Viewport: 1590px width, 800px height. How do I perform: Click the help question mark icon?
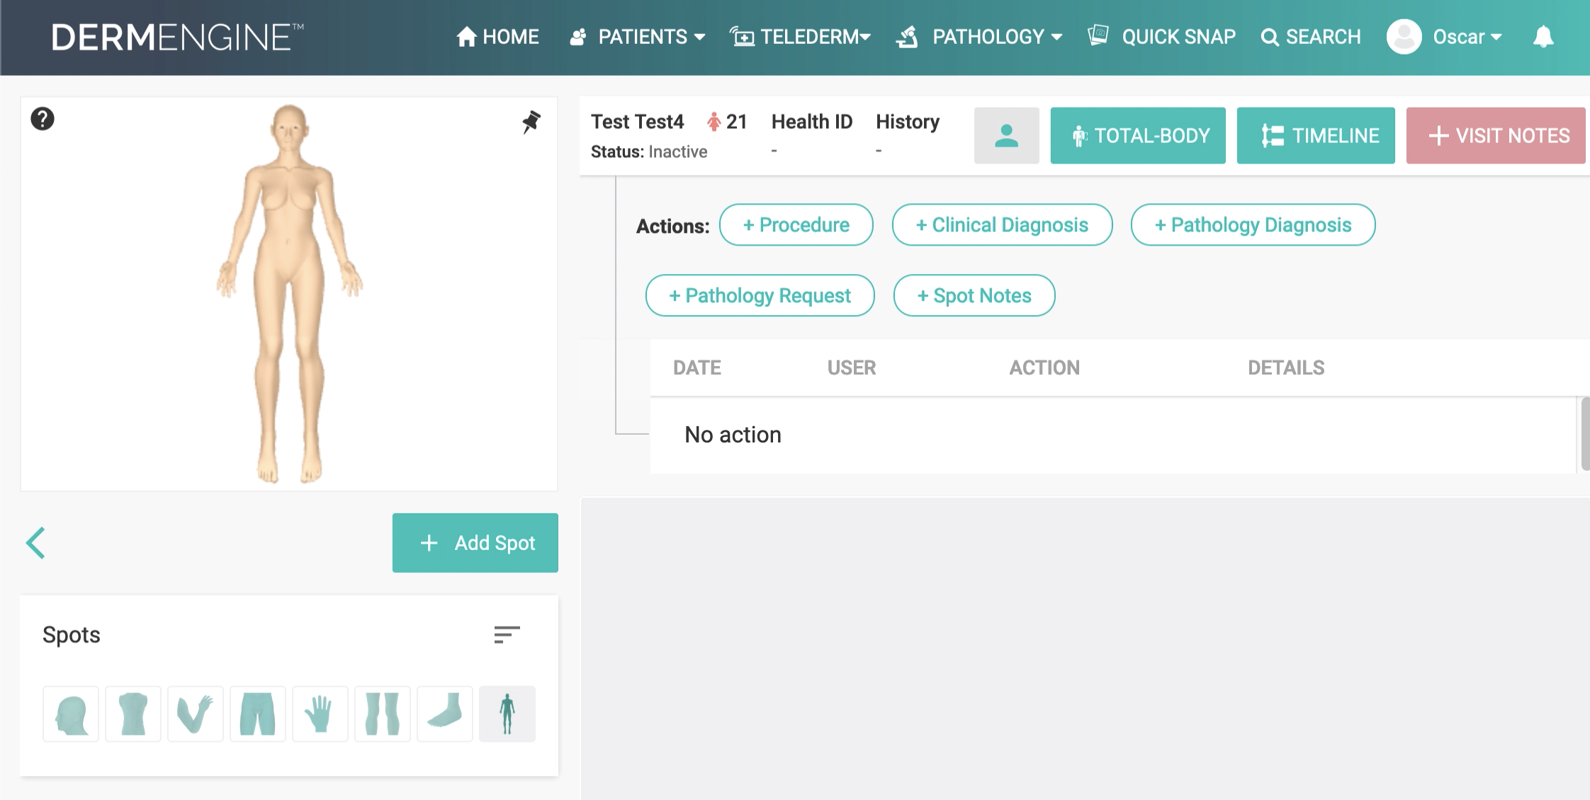click(43, 119)
